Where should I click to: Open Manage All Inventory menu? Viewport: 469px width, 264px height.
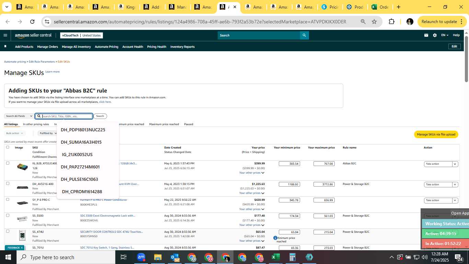[76, 47]
